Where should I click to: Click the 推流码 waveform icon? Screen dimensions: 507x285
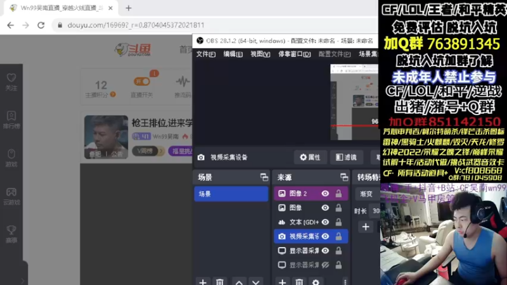click(x=183, y=81)
